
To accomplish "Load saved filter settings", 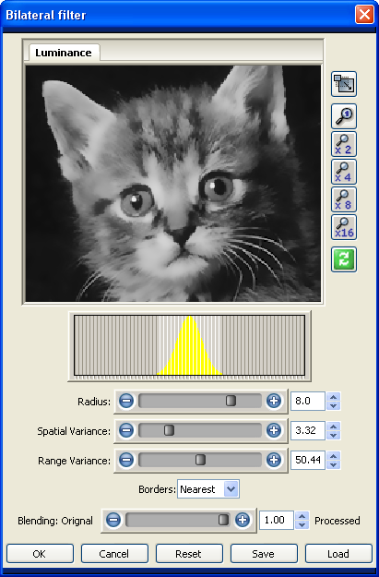I will click(338, 553).
